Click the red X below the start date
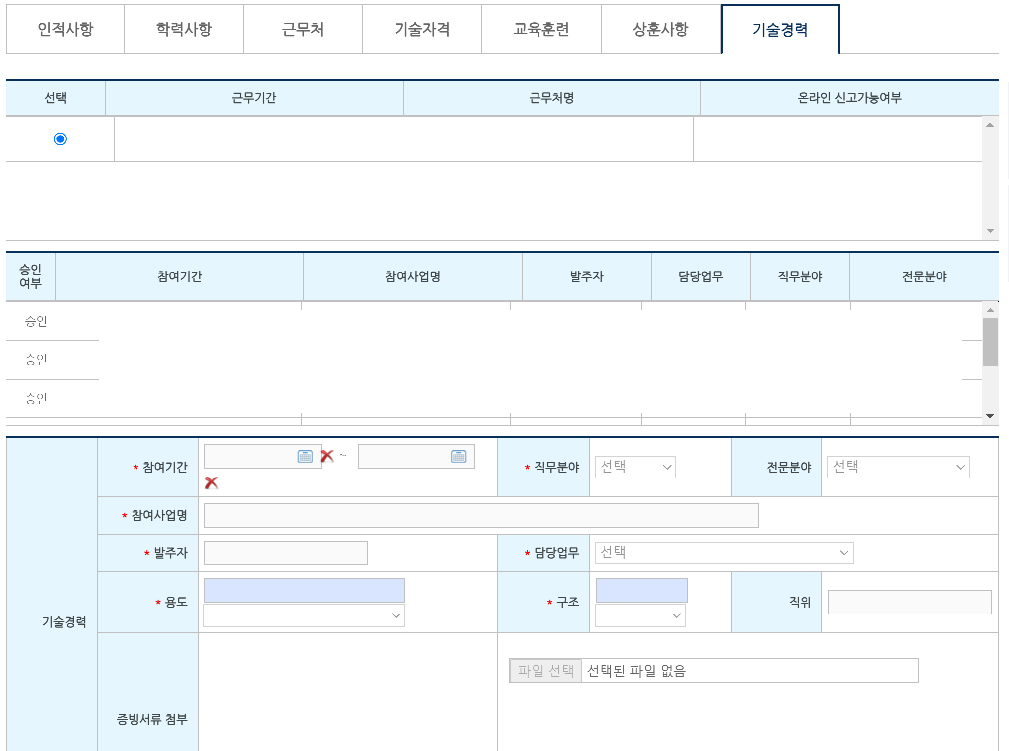The image size is (1009, 751). (211, 482)
